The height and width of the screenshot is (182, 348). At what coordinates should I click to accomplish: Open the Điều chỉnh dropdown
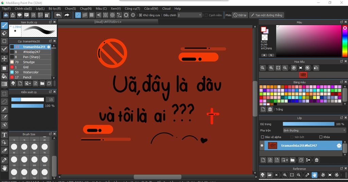189,15
